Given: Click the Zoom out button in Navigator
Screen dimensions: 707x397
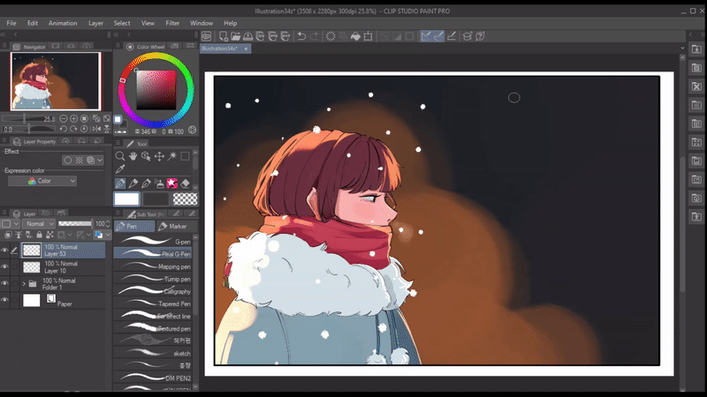Looking at the screenshot, I should [64, 119].
